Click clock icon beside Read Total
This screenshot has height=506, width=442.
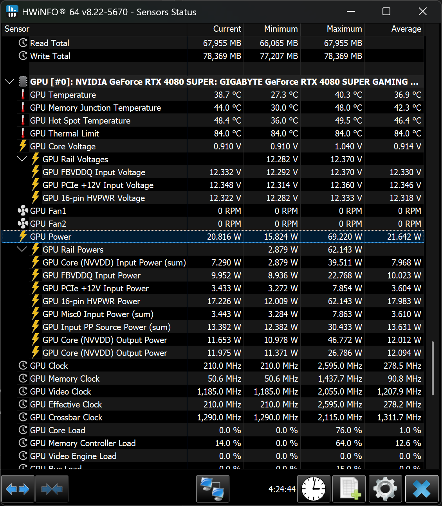(23, 43)
